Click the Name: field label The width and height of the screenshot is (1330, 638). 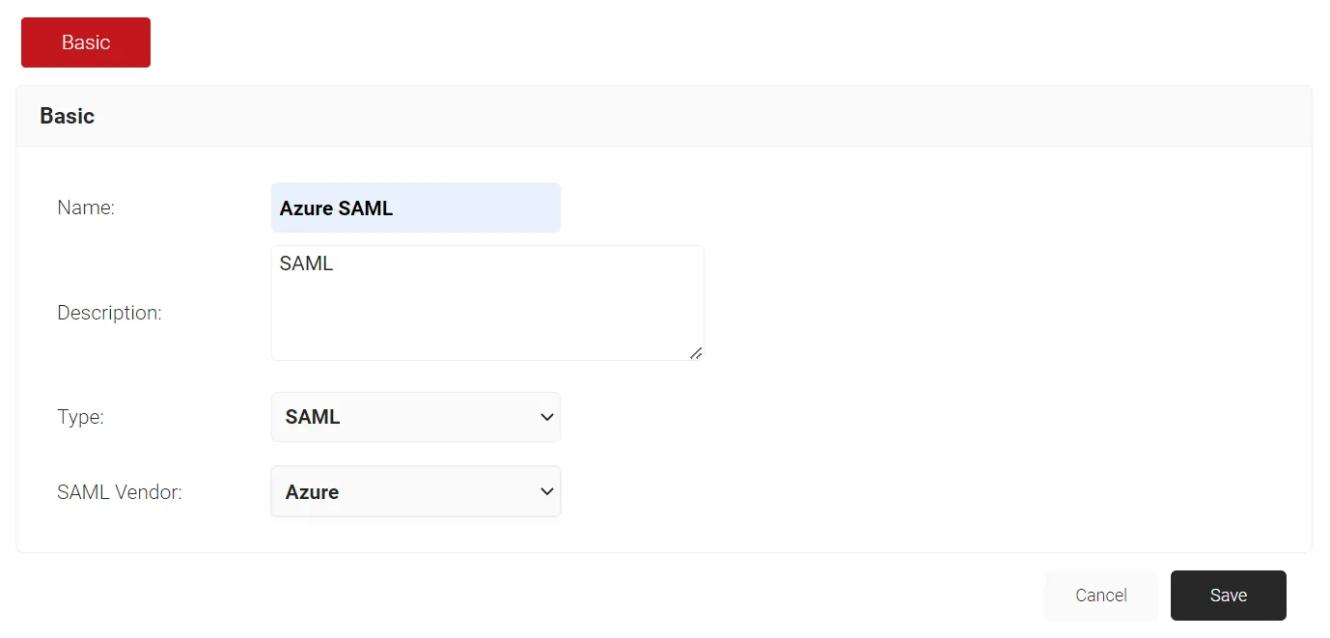[86, 208]
